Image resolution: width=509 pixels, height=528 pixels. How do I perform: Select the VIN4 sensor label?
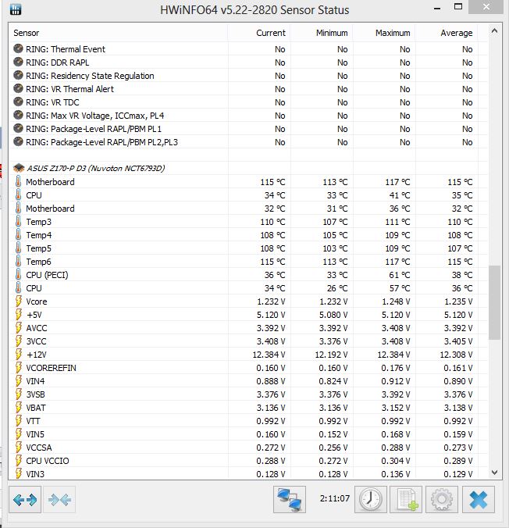(35, 381)
